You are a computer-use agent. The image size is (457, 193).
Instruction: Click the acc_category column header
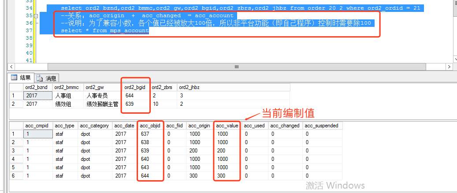click(x=94, y=126)
